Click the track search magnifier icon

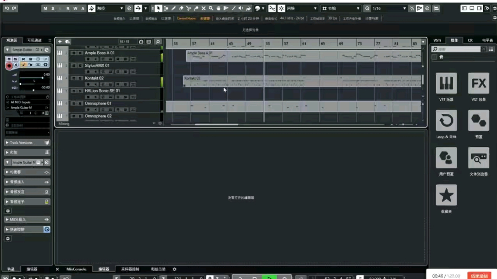(158, 42)
